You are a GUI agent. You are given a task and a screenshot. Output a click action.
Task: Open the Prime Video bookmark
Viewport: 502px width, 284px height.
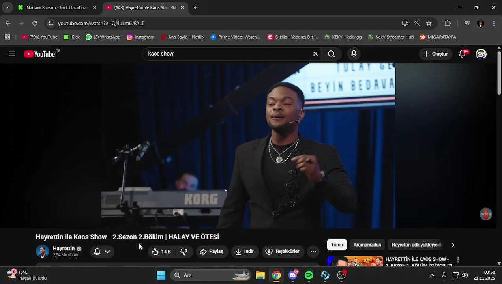235,37
